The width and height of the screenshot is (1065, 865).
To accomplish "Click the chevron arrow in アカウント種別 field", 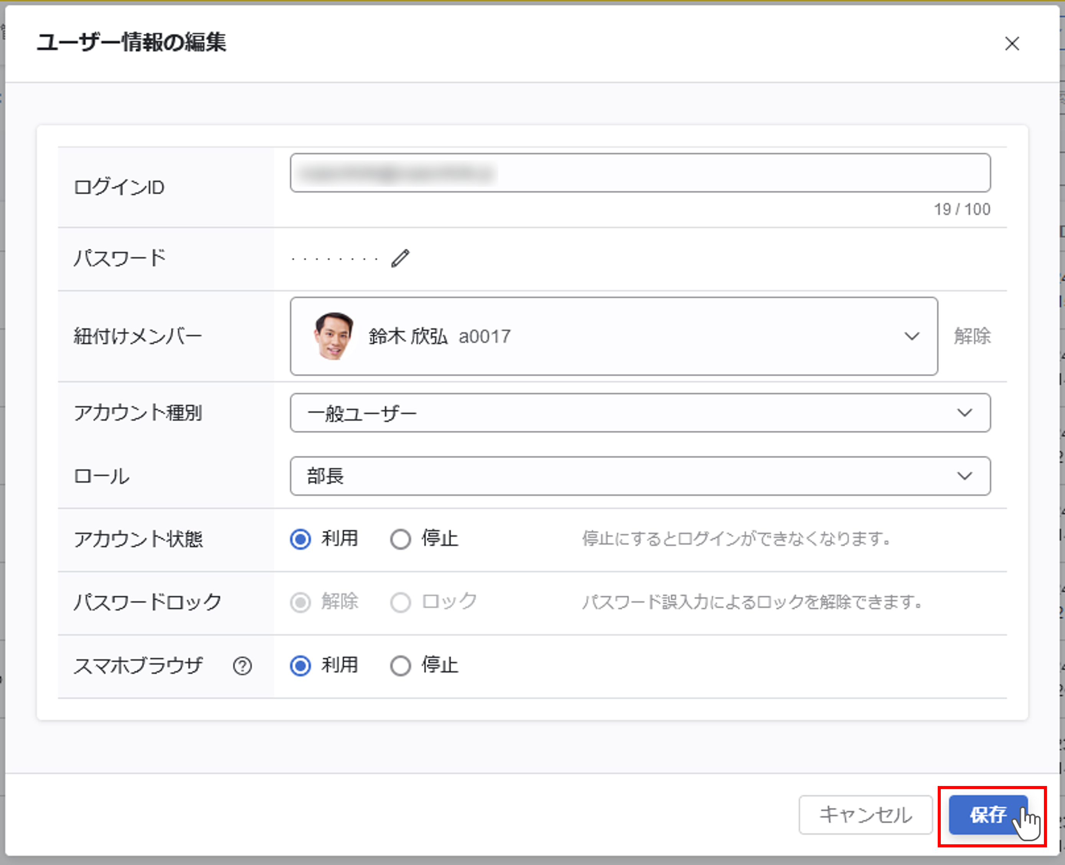I will point(965,413).
